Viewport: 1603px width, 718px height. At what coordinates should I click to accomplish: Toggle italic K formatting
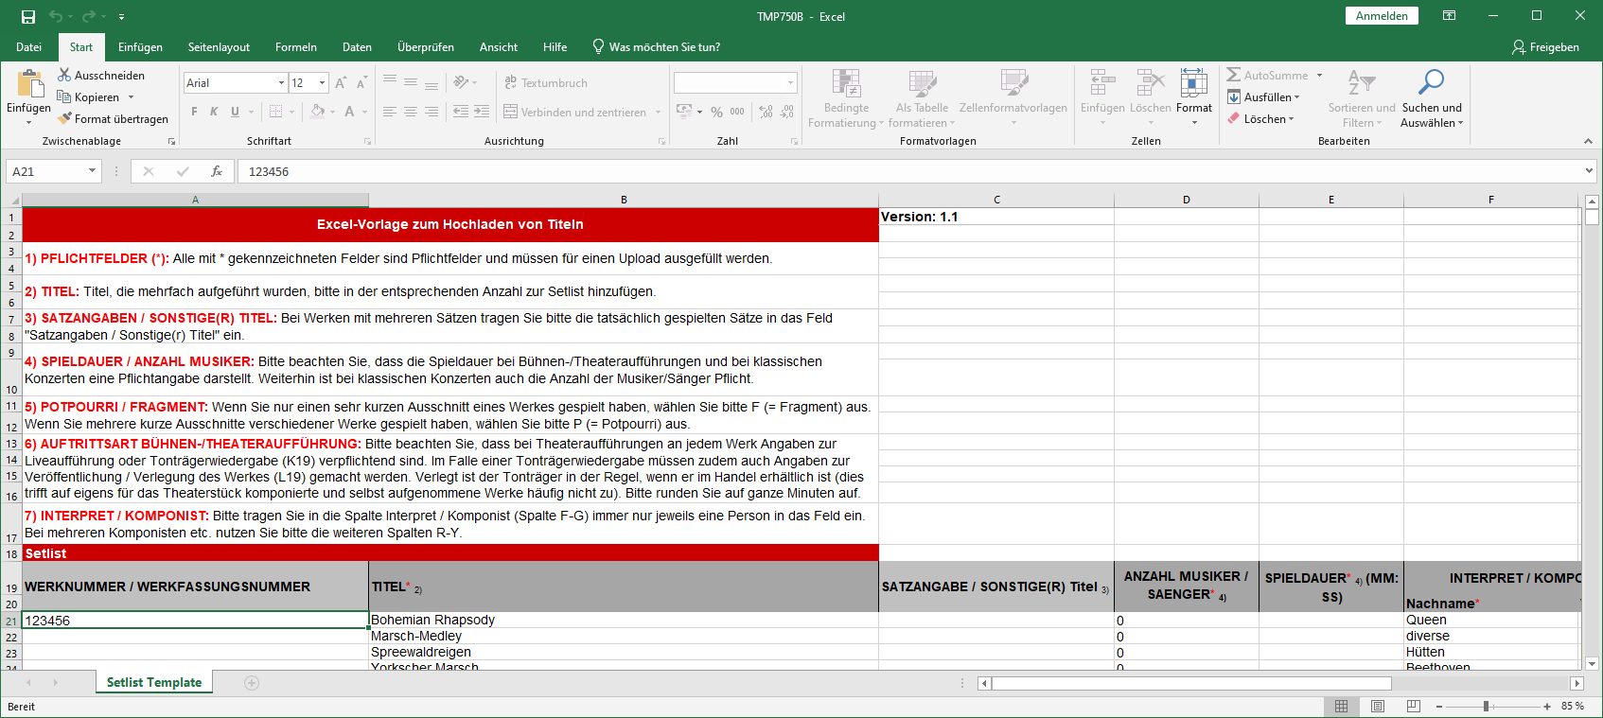point(214,112)
